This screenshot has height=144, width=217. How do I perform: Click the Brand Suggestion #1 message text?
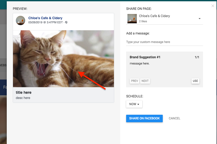pyautogui.click(x=139, y=63)
